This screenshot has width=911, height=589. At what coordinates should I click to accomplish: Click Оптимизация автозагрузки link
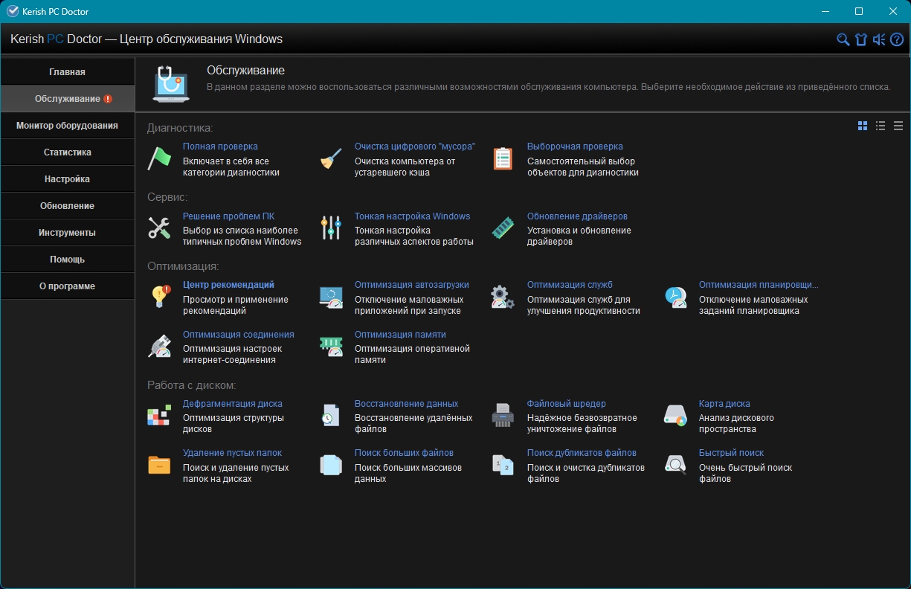click(412, 285)
